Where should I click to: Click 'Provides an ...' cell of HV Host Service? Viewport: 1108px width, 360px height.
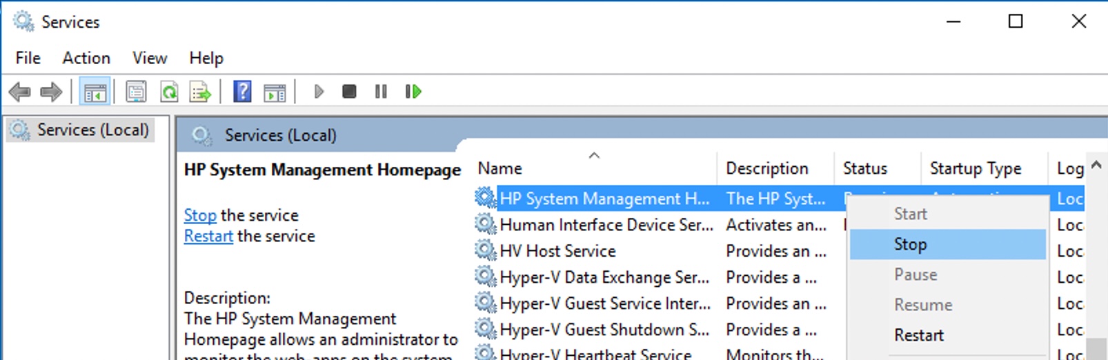pyautogui.click(x=776, y=251)
